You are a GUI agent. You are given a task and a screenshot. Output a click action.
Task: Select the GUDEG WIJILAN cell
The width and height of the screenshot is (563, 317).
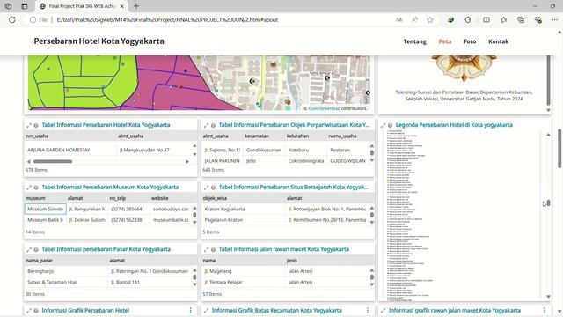pos(347,161)
